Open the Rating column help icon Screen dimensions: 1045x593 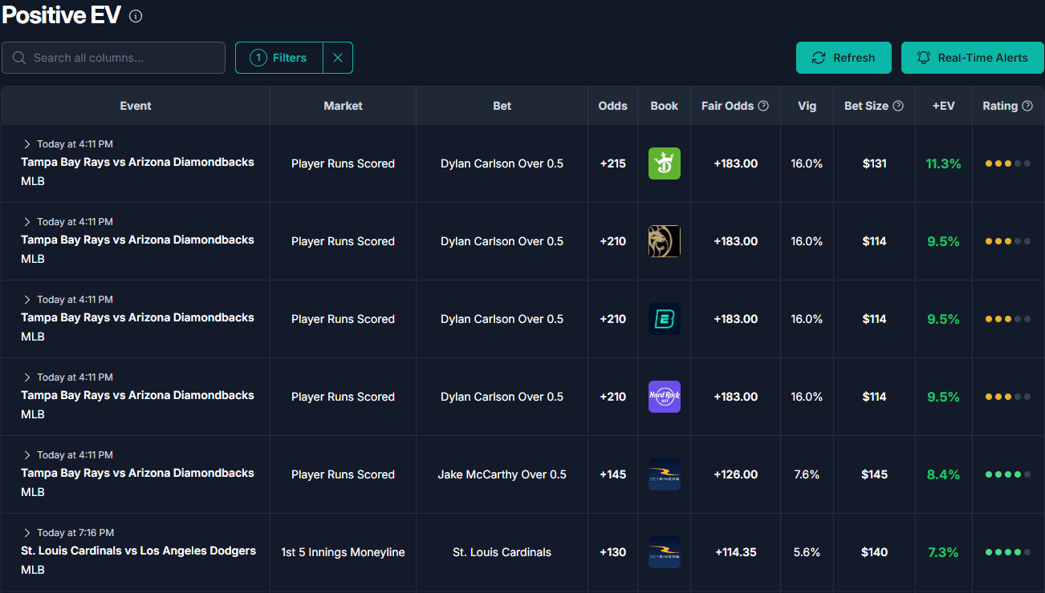(1027, 105)
